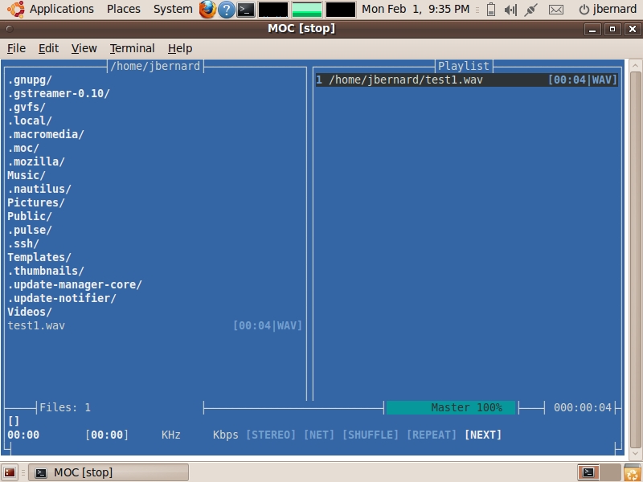Screen dimensions: 643x482
Task: Open the Applications menu
Action: [x=61, y=10]
